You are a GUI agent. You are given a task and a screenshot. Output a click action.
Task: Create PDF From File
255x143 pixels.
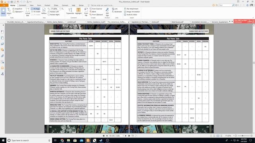[86, 12]
